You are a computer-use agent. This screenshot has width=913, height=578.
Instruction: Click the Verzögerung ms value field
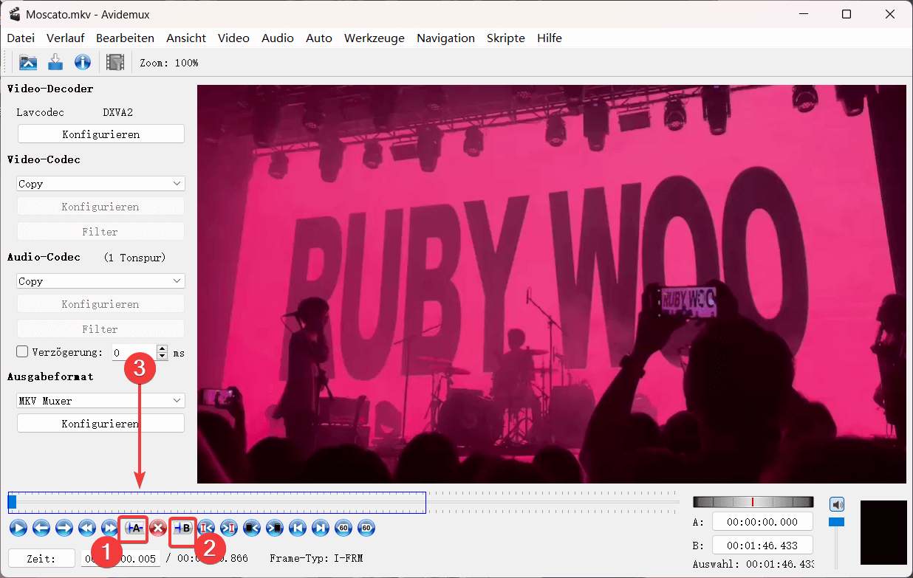click(134, 353)
